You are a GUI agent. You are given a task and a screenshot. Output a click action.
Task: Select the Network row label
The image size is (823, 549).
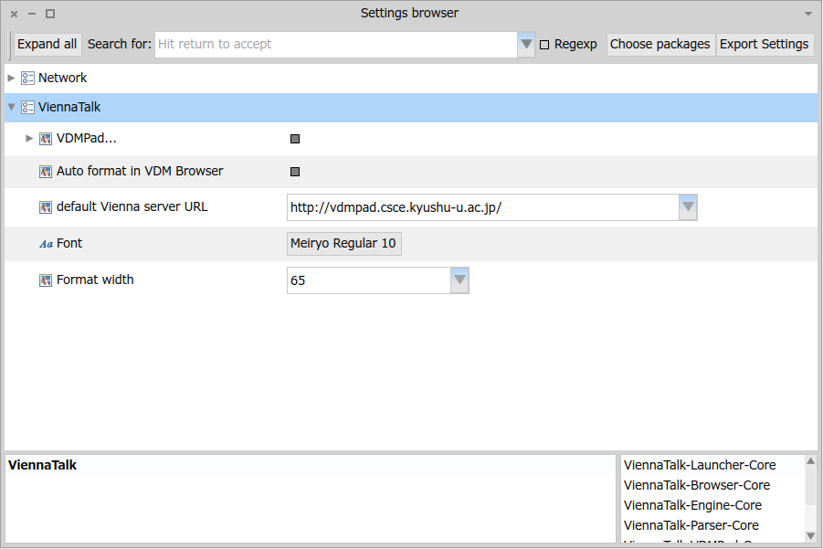click(62, 78)
